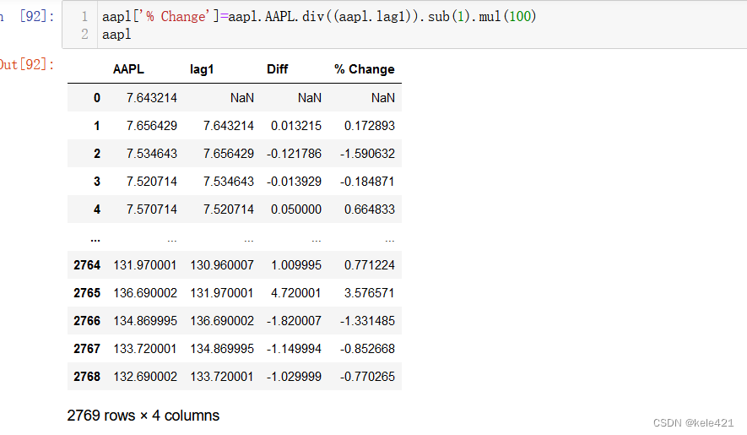Click AAPL value 134.869995 in row 2766
The width and height of the screenshot is (747, 435).
point(145,321)
